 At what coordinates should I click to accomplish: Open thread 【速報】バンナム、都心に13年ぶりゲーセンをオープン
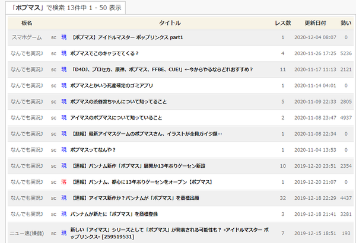(142, 182)
